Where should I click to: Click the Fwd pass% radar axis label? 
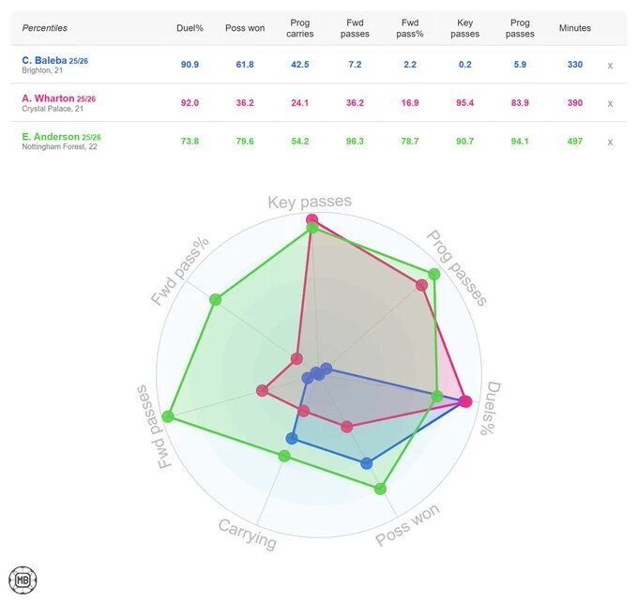[180, 270]
